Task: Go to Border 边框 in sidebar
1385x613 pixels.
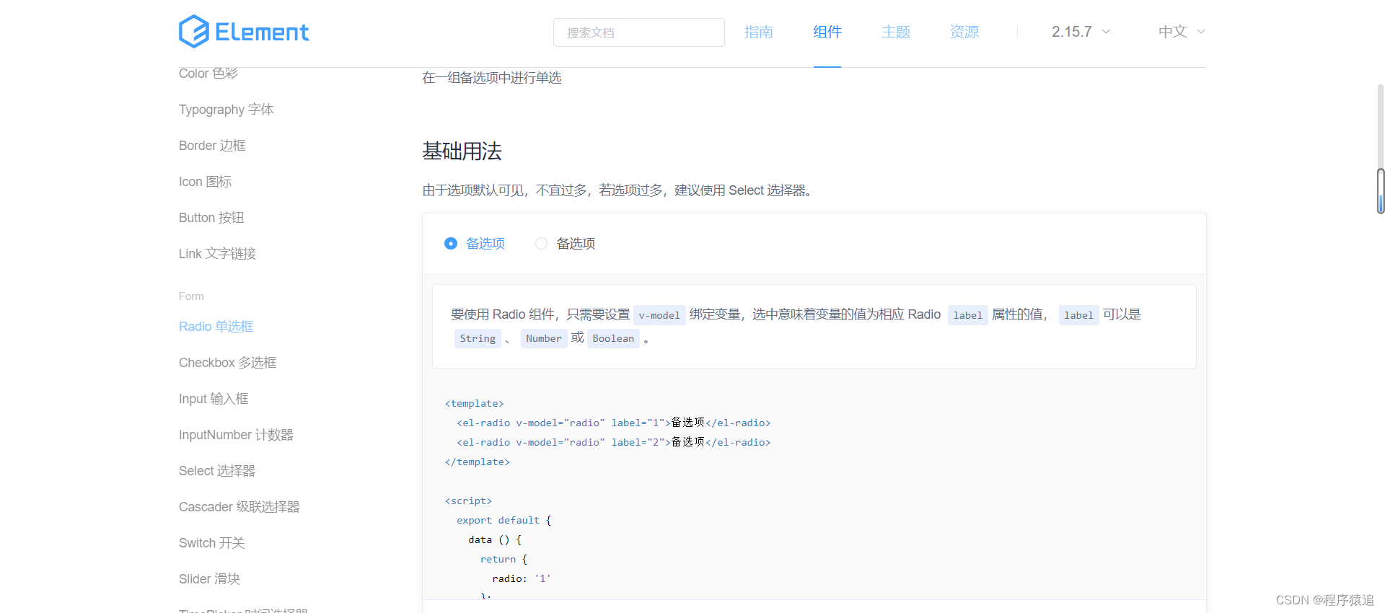Action: (x=212, y=146)
